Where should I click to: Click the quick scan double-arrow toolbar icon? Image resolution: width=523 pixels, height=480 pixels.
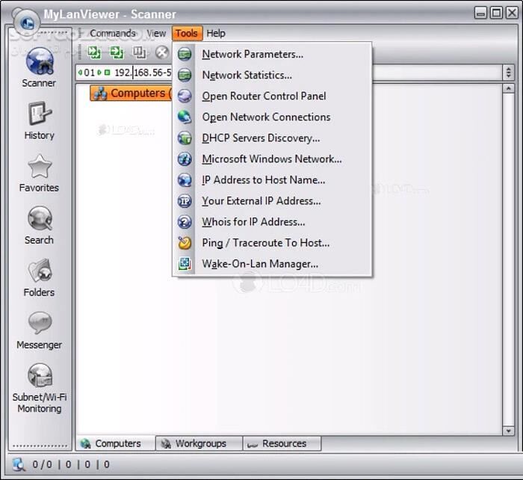94,52
